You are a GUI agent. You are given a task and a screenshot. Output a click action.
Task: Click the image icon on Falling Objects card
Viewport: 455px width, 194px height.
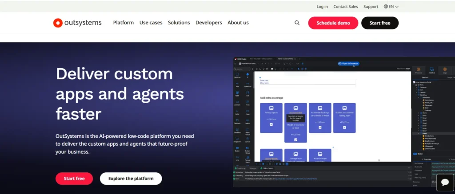click(x=271, y=108)
